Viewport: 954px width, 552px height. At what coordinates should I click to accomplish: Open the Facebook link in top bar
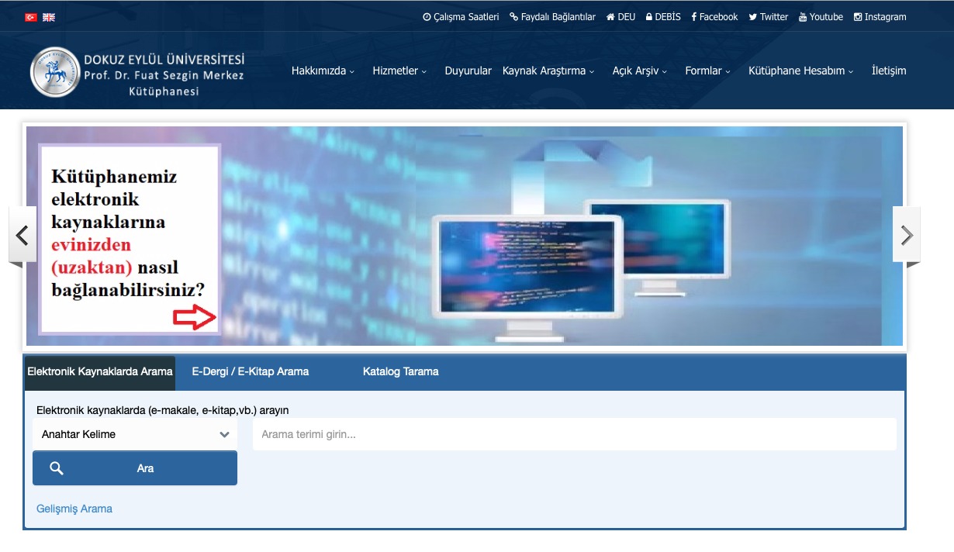pos(714,17)
